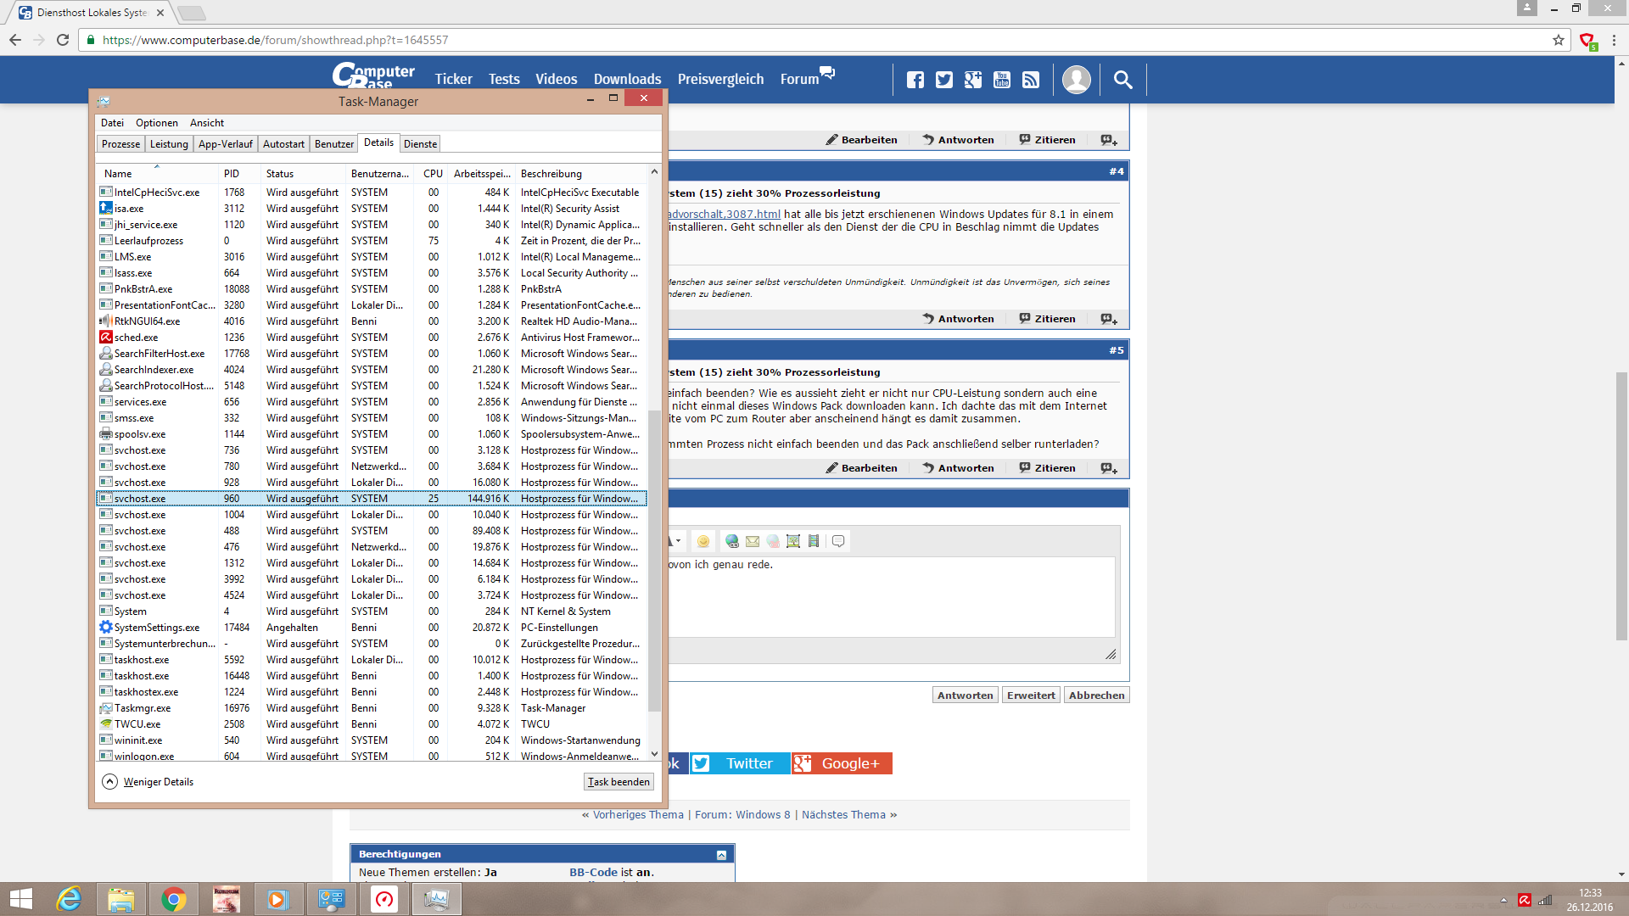This screenshot has width=1629, height=916.
Task: Open the font color dropdown arrow in editor
Action: click(678, 541)
